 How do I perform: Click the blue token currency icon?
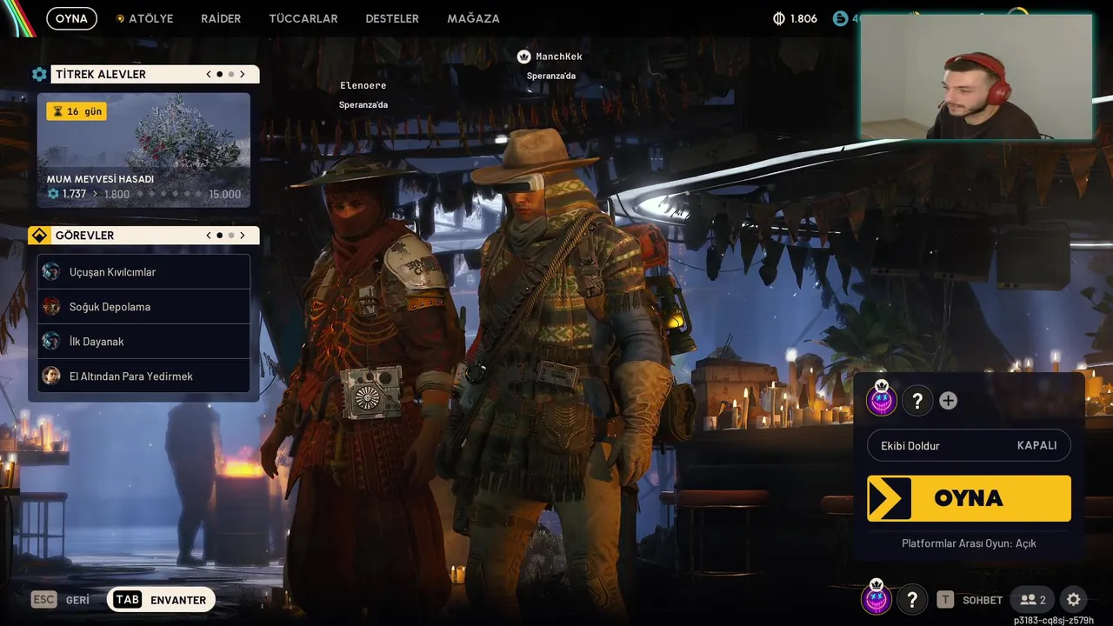tap(840, 18)
